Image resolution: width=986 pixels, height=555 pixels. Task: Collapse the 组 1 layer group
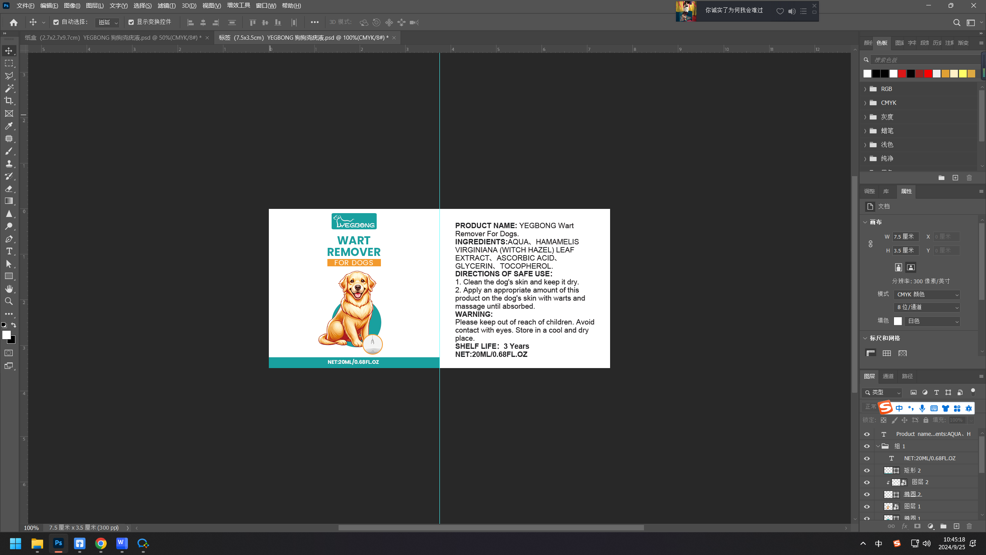(x=878, y=446)
